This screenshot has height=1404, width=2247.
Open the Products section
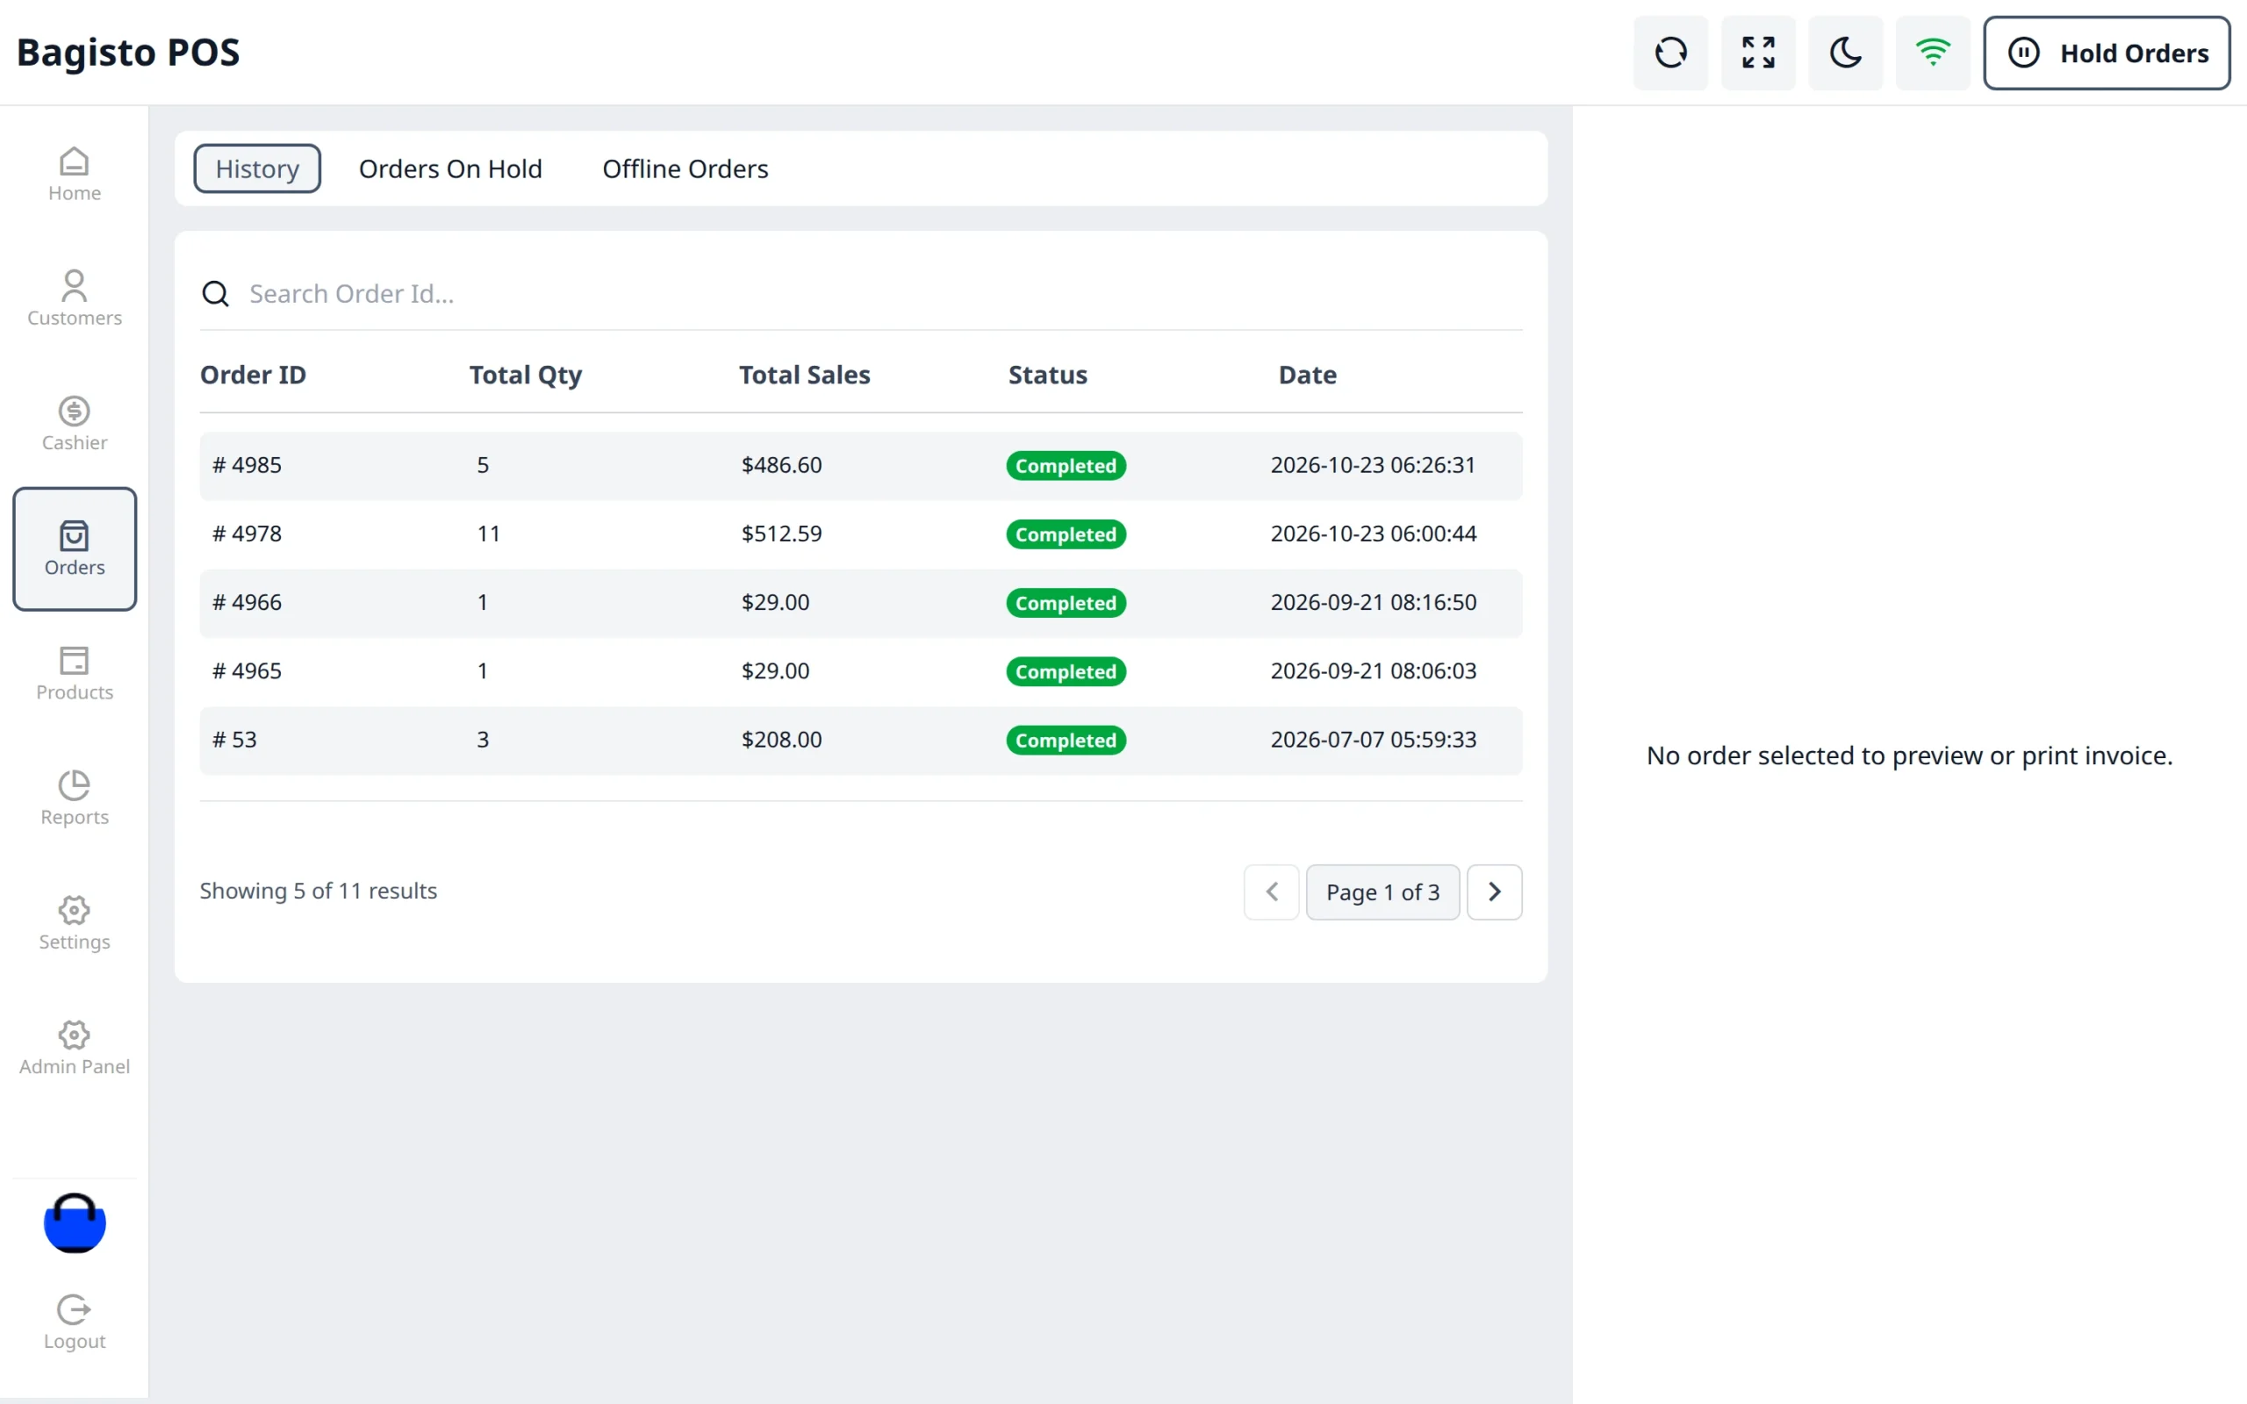coord(75,673)
